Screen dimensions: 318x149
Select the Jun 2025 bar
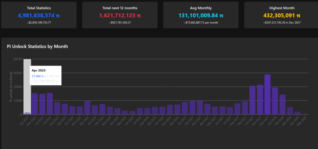[42, 104]
